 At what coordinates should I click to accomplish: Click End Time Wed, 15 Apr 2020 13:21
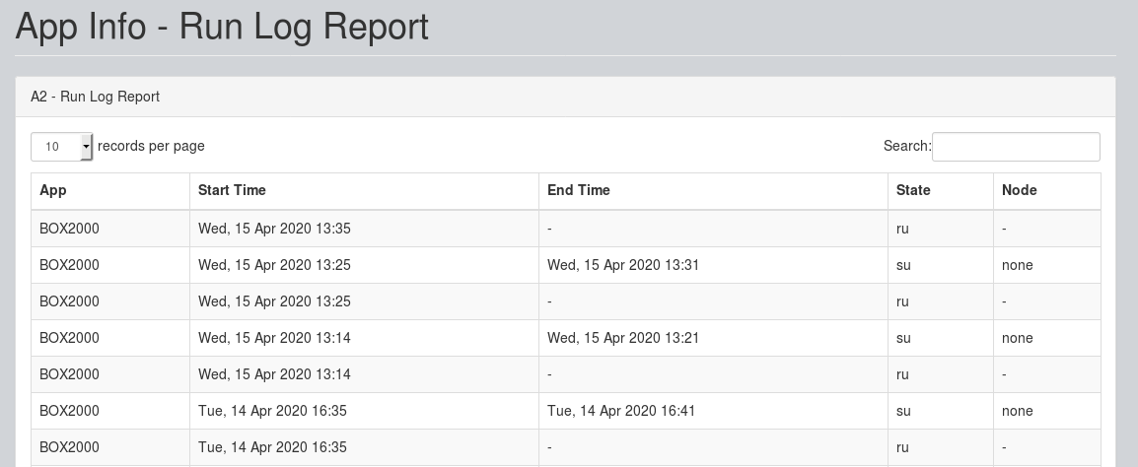(622, 338)
